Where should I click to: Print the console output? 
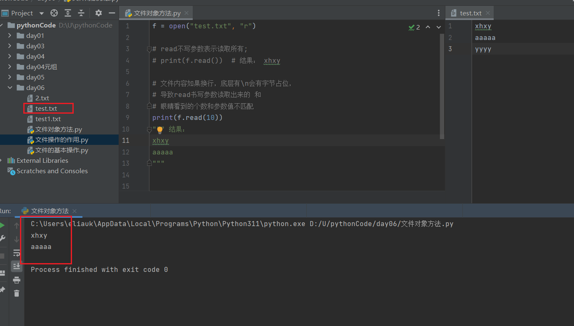click(17, 280)
